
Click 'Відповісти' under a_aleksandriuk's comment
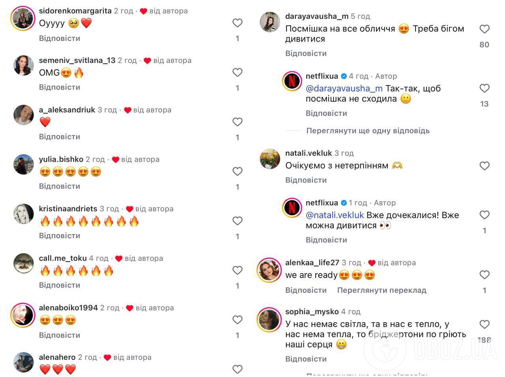pyautogui.click(x=60, y=137)
